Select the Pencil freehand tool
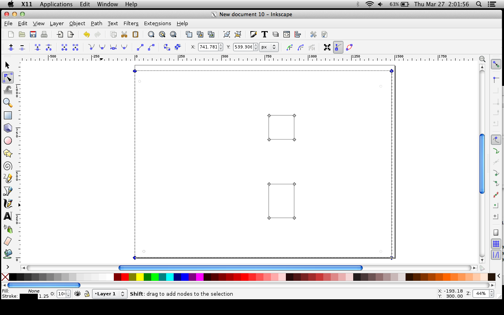This screenshot has width=504, height=315. 7,178
